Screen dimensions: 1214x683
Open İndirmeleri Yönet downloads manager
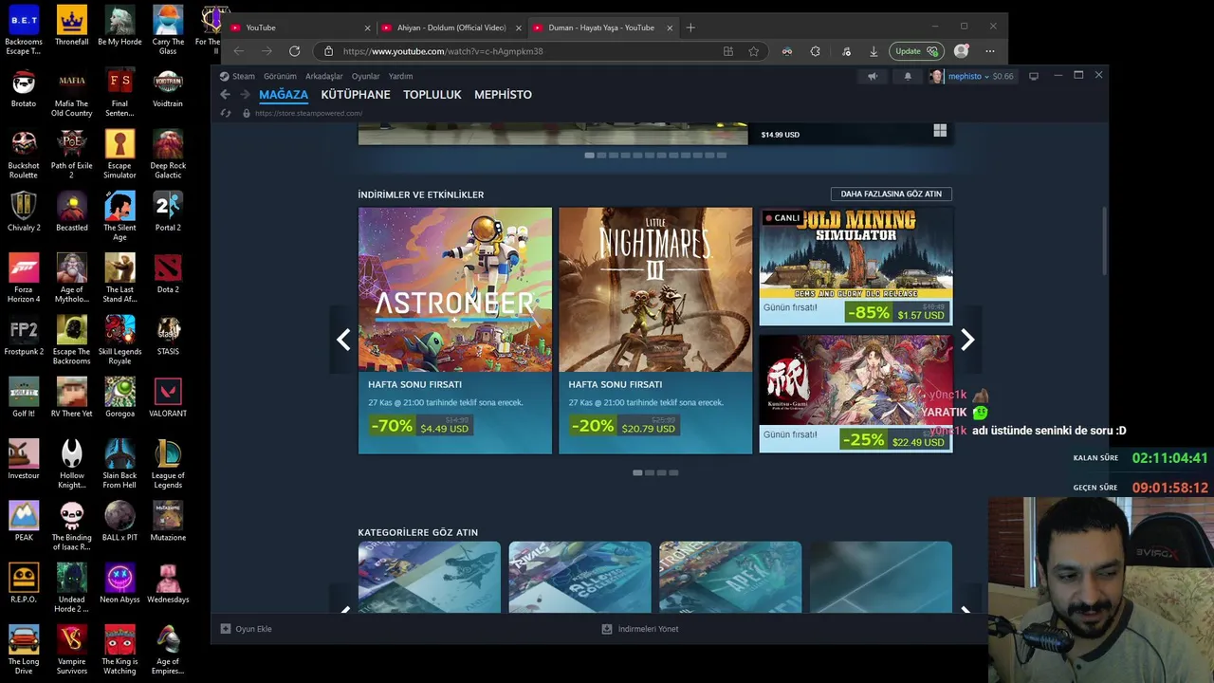point(640,629)
